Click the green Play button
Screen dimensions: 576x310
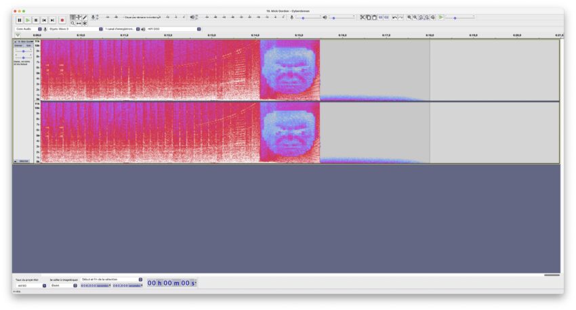point(28,20)
